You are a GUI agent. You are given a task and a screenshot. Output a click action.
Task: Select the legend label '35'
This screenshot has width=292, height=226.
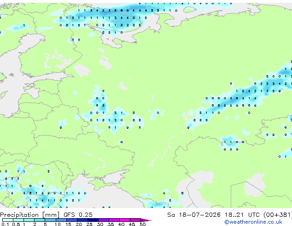pyautogui.click(x=111, y=224)
